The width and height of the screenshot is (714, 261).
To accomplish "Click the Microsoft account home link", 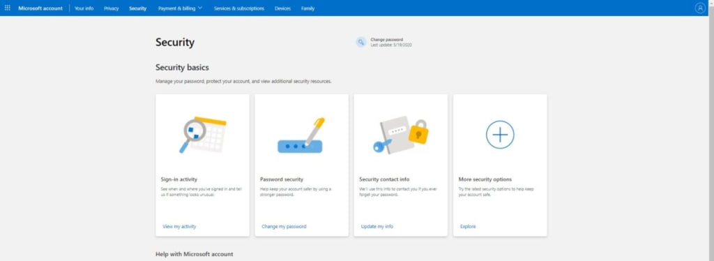I will tap(40, 8).
